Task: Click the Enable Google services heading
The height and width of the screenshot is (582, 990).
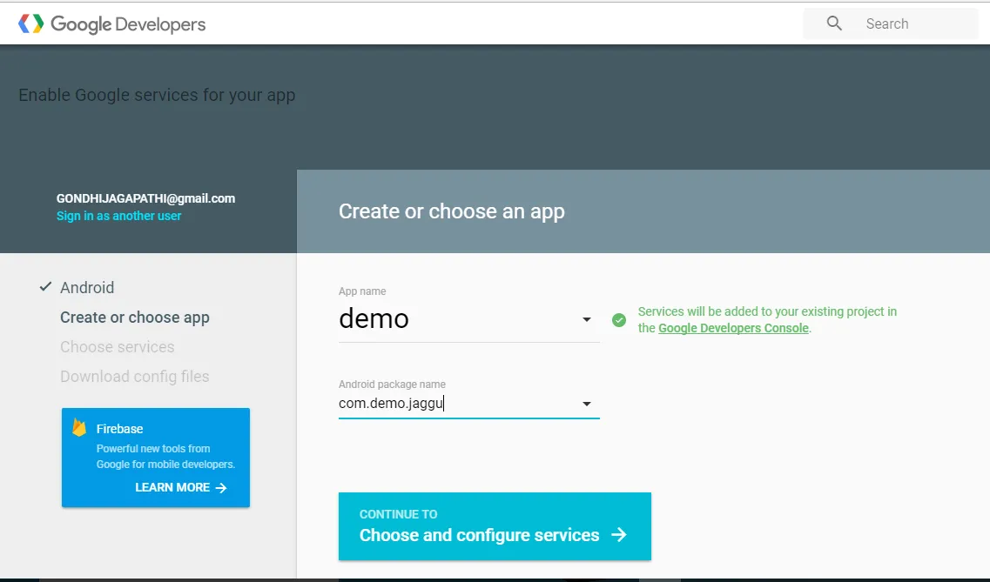Action: point(157,95)
